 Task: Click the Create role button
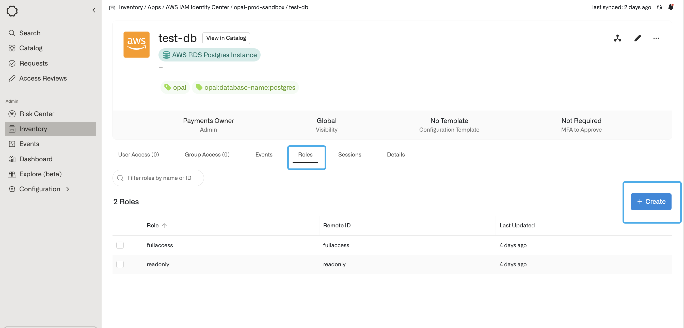651,201
